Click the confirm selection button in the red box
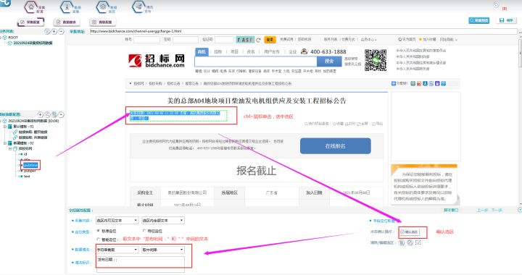 pyautogui.click(x=410, y=232)
